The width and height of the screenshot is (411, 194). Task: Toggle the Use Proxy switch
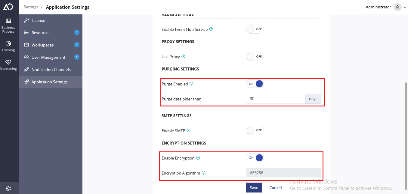click(x=255, y=56)
